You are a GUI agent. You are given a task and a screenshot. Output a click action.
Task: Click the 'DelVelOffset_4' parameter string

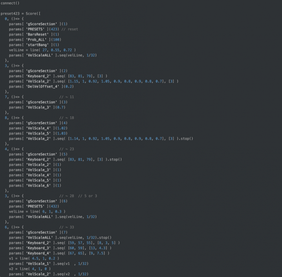[42, 86]
